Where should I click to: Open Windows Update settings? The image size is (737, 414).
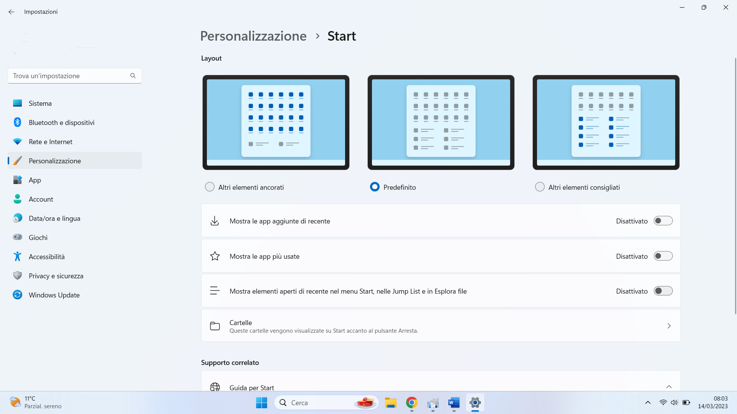coord(54,295)
